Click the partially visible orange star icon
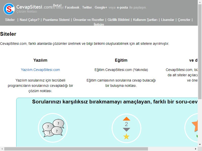The height and width of the screenshot is (151, 202). (195, 126)
